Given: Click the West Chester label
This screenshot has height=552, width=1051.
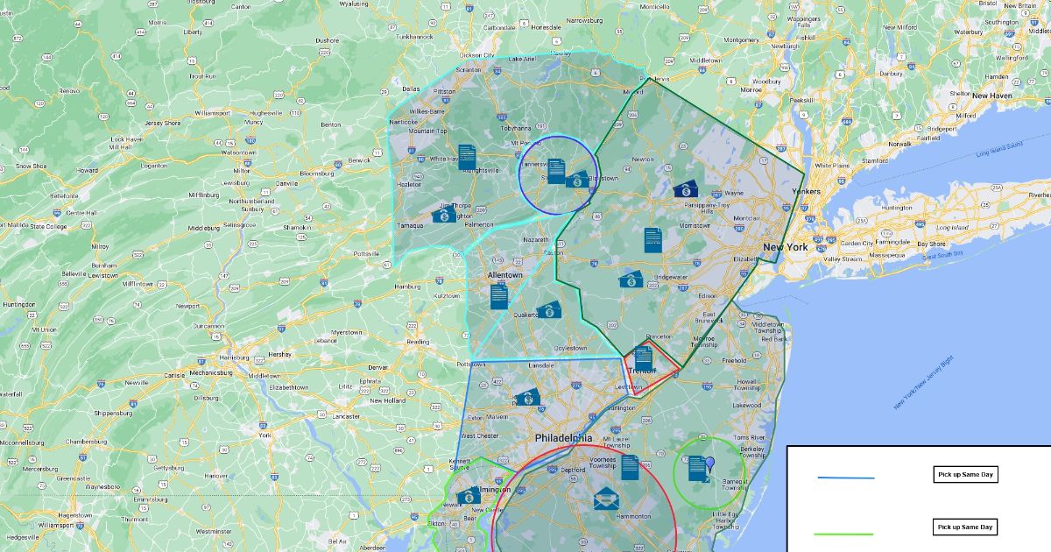Looking at the screenshot, I should click(479, 435).
